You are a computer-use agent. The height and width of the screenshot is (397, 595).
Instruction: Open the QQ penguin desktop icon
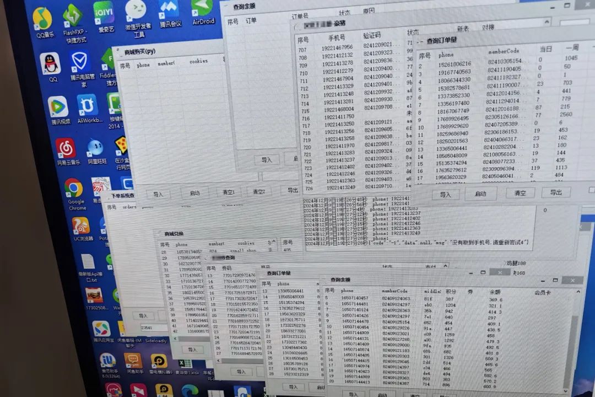(x=51, y=65)
